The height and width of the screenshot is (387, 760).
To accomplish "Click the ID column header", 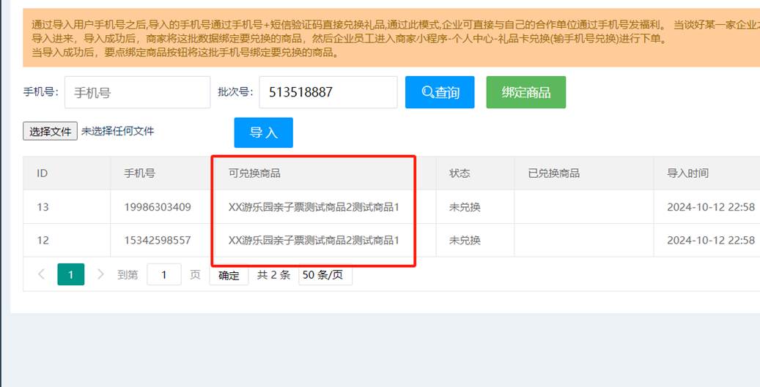I will coord(43,173).
